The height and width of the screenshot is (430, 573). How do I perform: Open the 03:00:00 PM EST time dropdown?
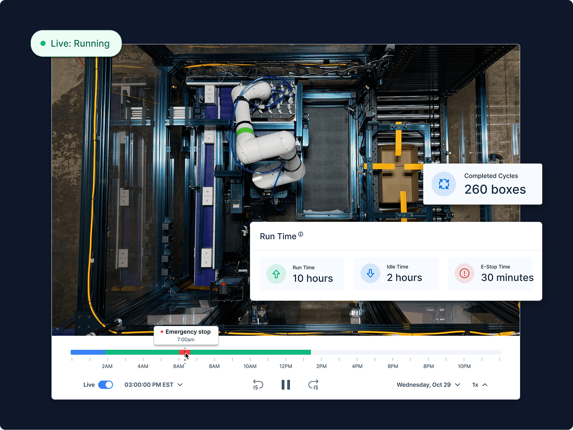pos(153,384)
